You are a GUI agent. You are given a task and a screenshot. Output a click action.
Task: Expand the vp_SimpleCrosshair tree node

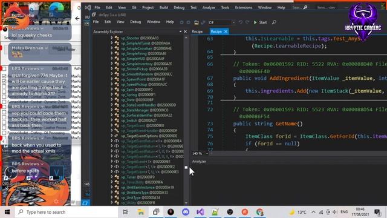point(112,48)
